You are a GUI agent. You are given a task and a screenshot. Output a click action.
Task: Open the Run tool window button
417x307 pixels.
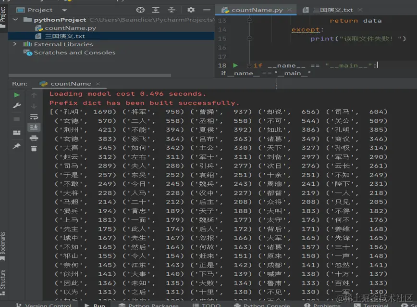point(95,305)
